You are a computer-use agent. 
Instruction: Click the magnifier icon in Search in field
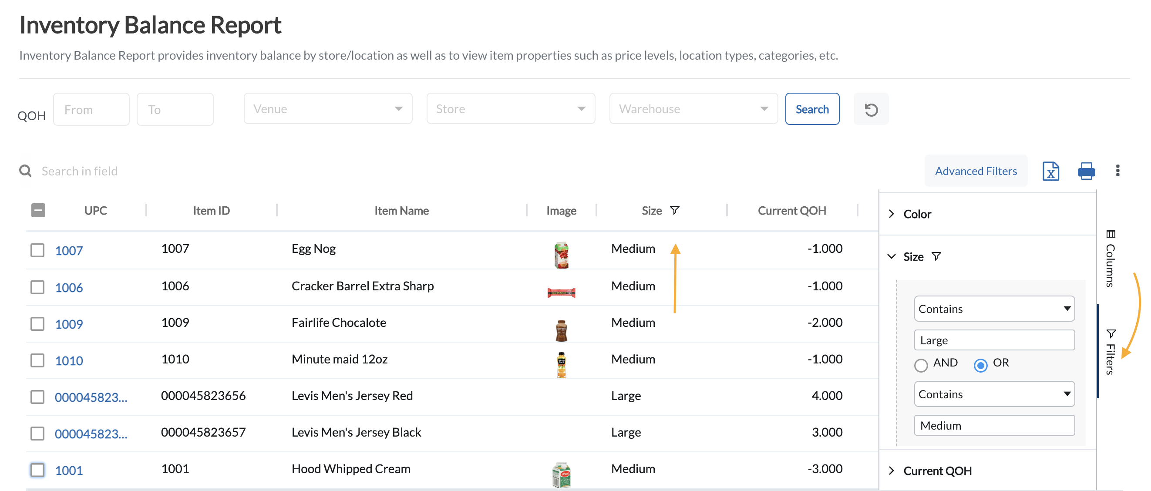(x=26, y=171)
